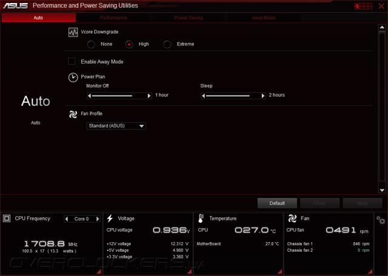This screenshot has width=388, height=276.
Task: Click the Voltage lightning bolt icon
Action: [x=110, y=218]
